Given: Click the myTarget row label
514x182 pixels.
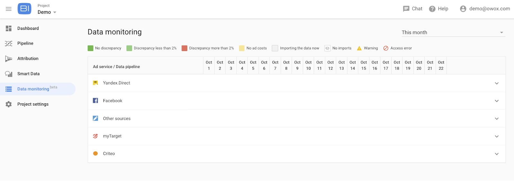Looking at the screenshot, I should coord(112,136).
